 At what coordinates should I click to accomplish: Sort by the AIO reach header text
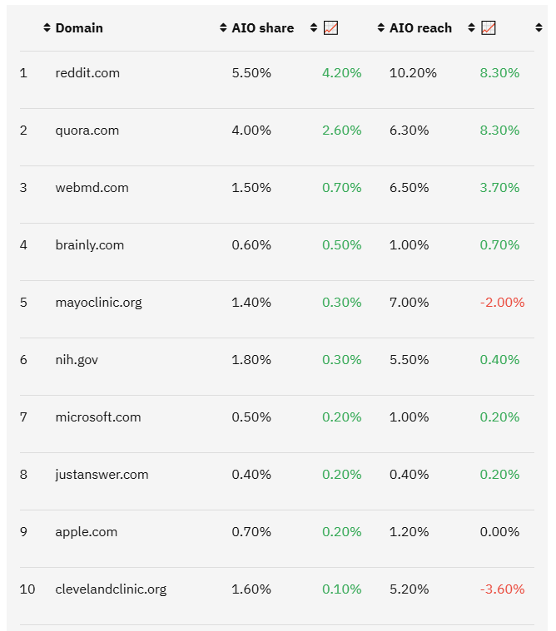[x=420, y=28]
